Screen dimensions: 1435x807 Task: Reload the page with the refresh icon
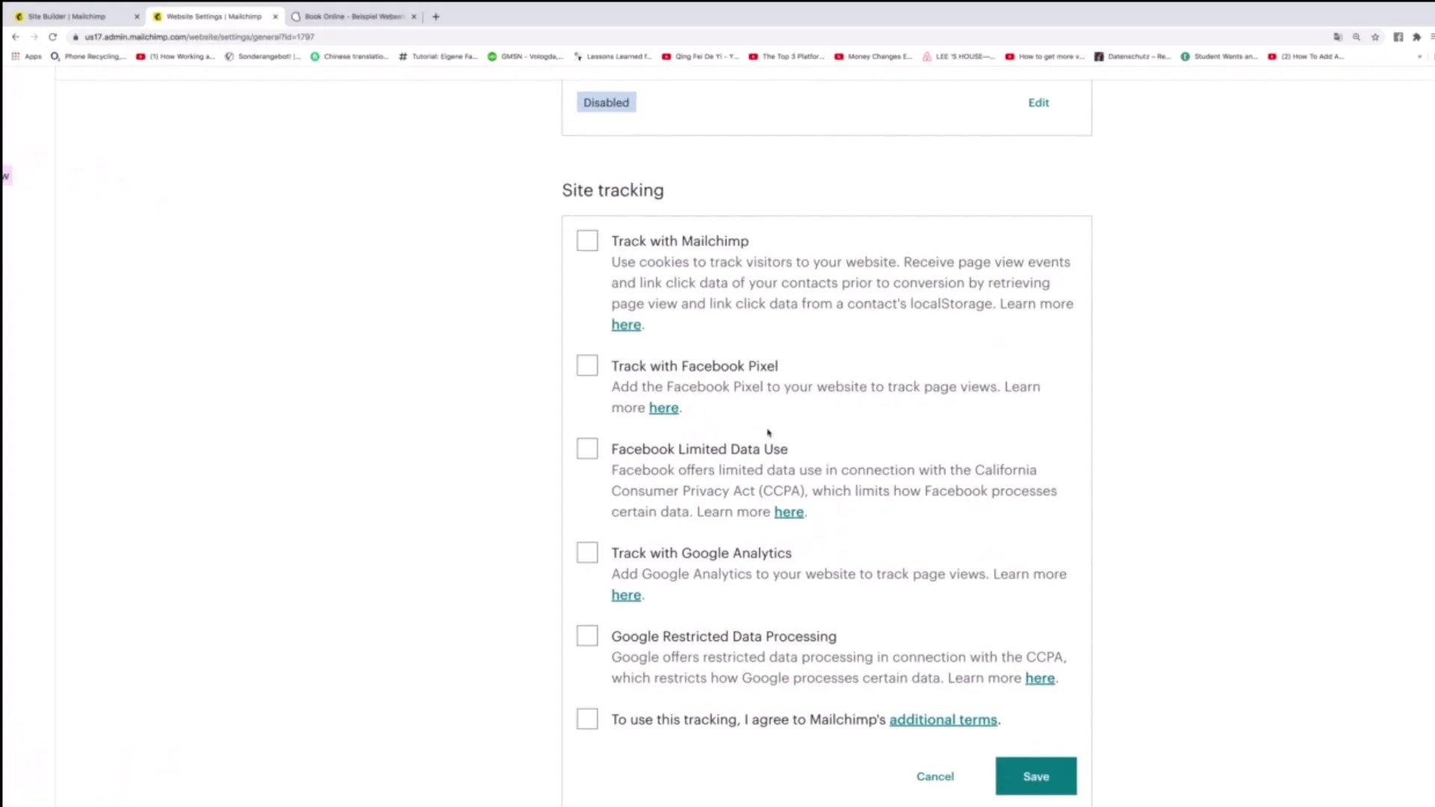[52, 37]
